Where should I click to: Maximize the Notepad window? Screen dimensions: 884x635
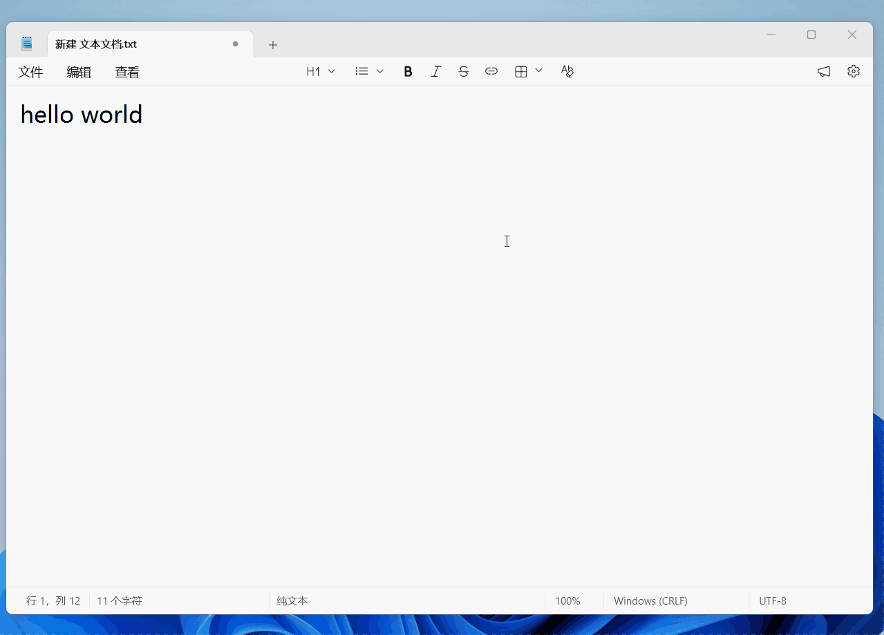[x=811, y=35]
